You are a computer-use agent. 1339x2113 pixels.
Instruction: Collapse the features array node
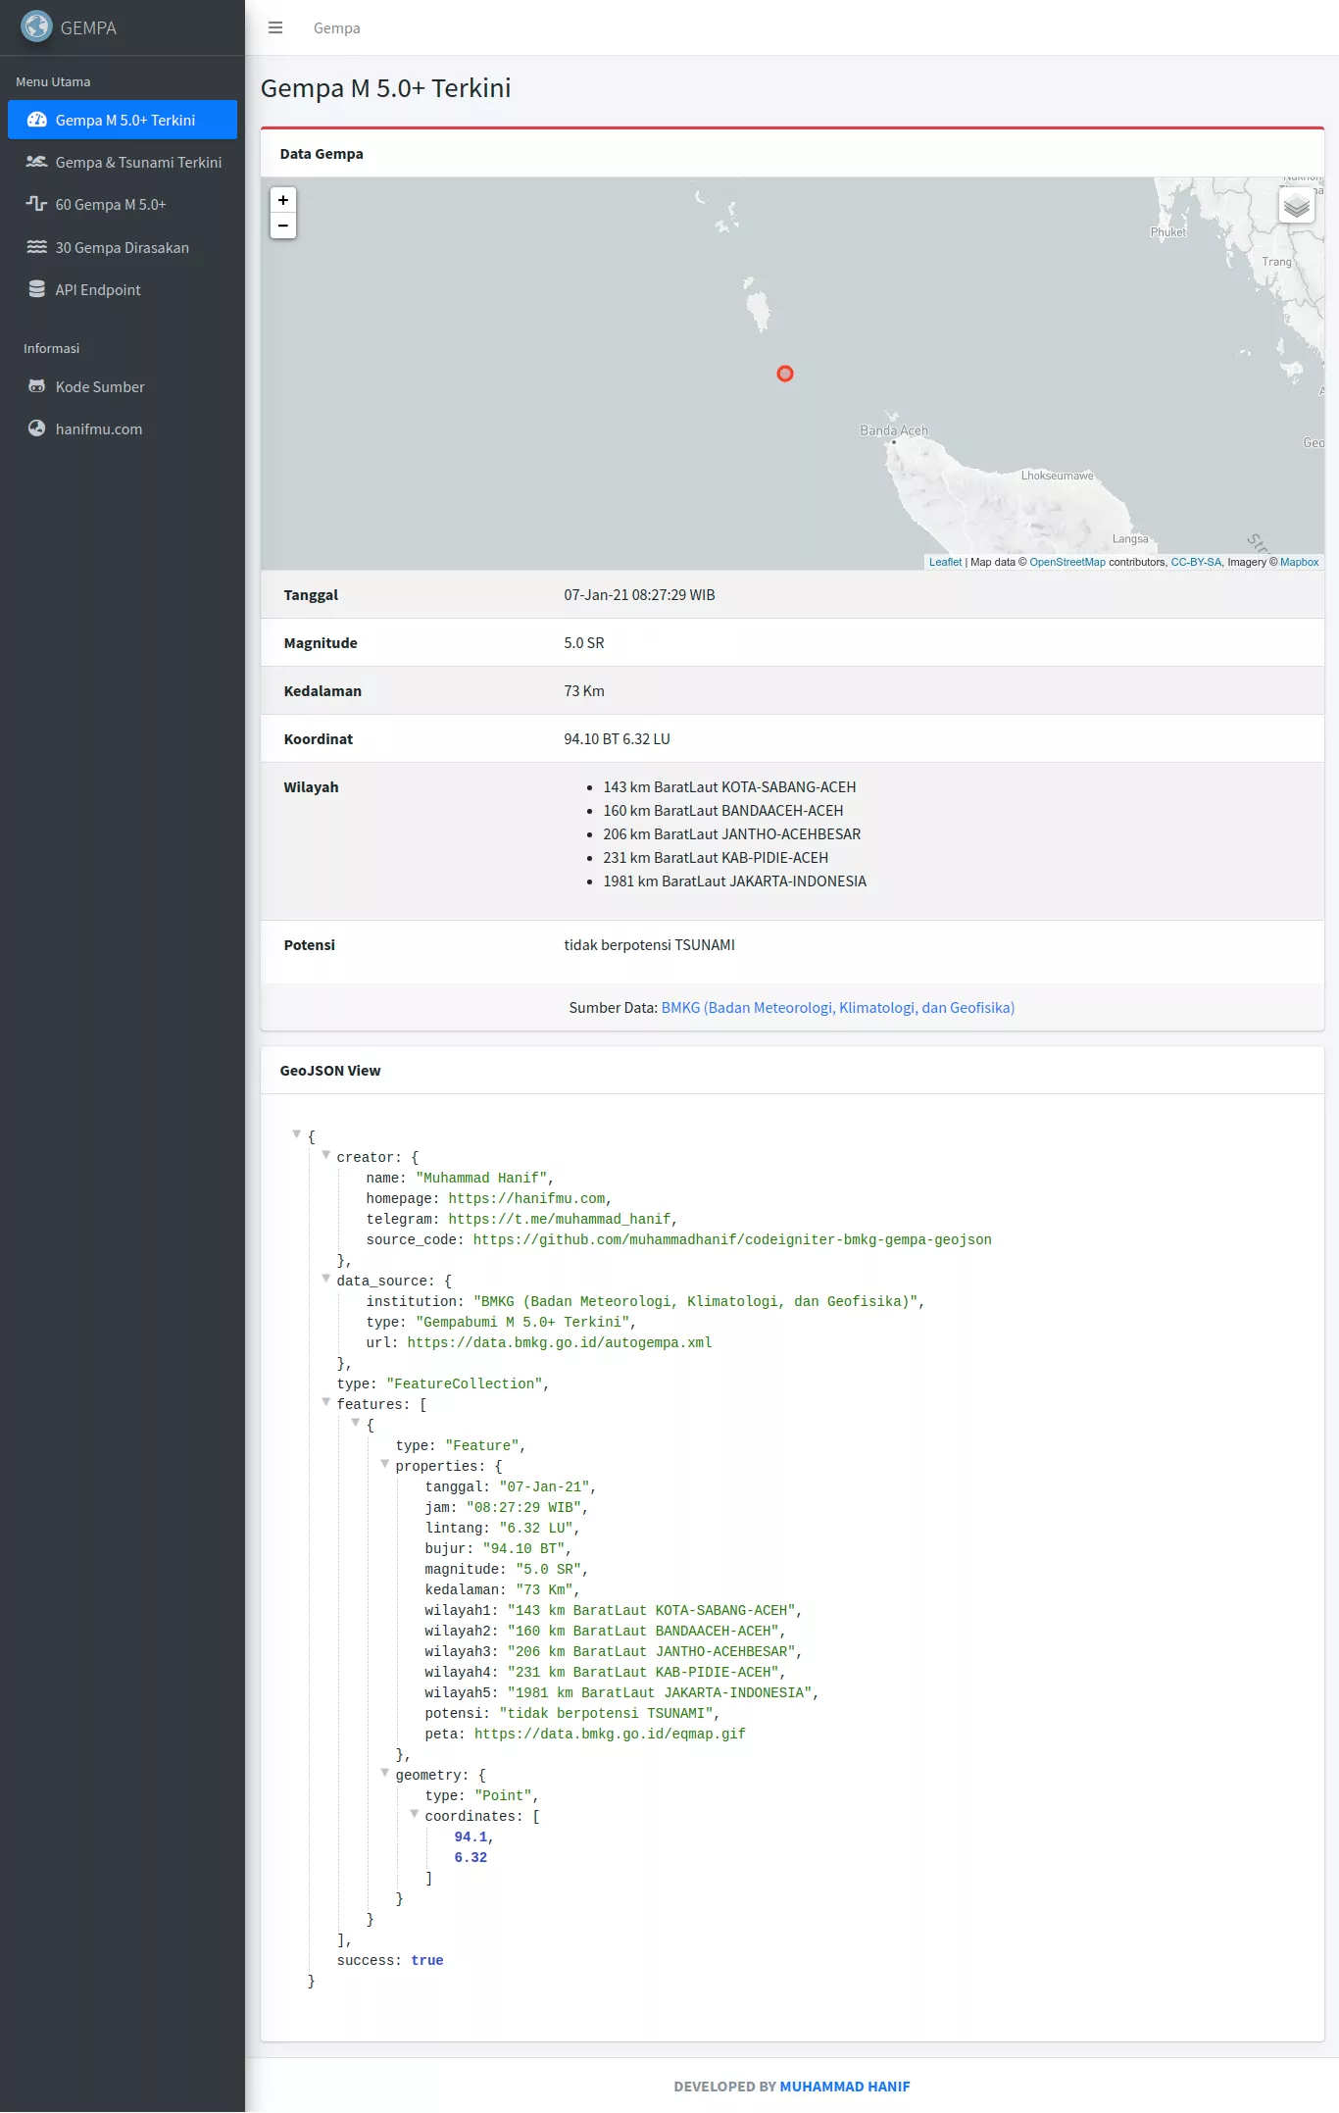click(x=326, y=1402)
